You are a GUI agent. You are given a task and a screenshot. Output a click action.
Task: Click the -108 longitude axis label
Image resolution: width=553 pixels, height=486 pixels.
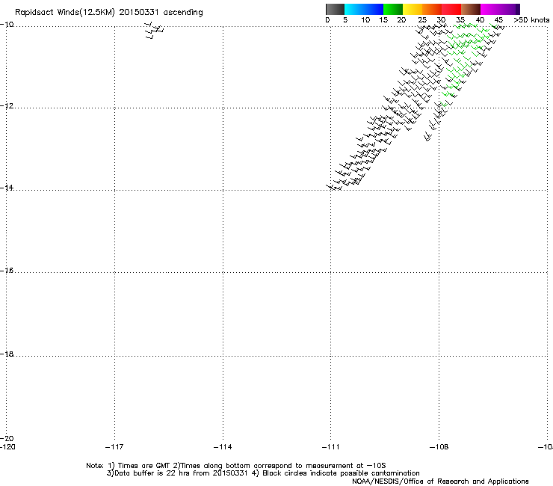pos(439,447)
